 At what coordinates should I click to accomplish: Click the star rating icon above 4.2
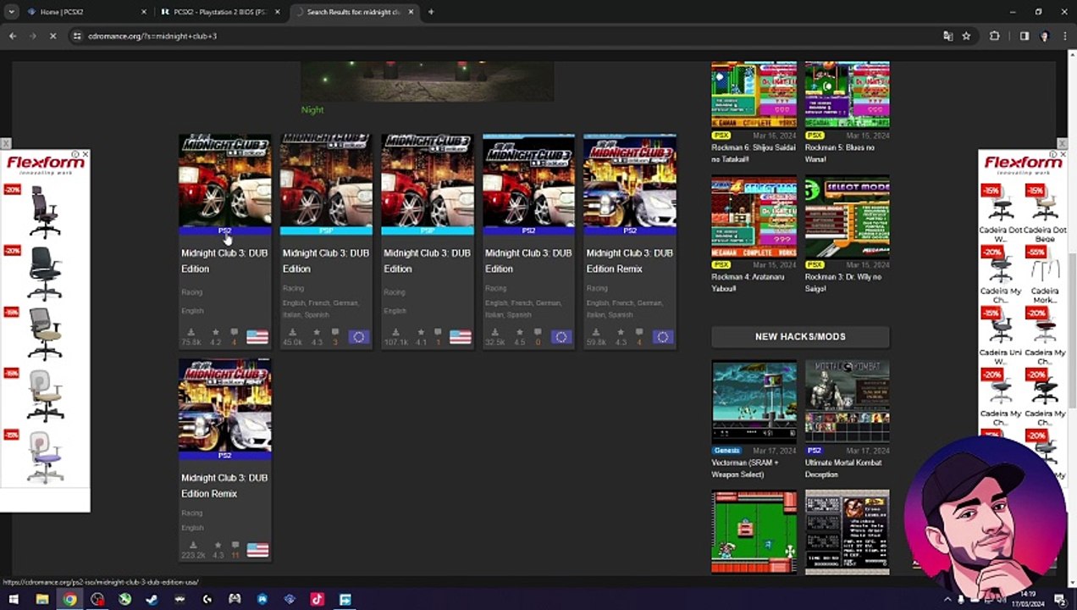click(215, 332)
